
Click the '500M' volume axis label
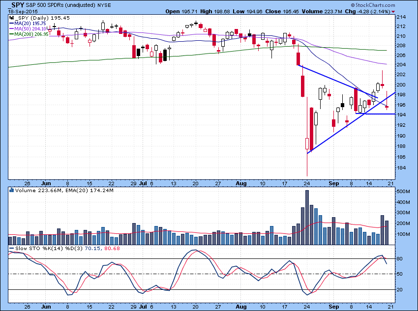(x=403, y=192)
